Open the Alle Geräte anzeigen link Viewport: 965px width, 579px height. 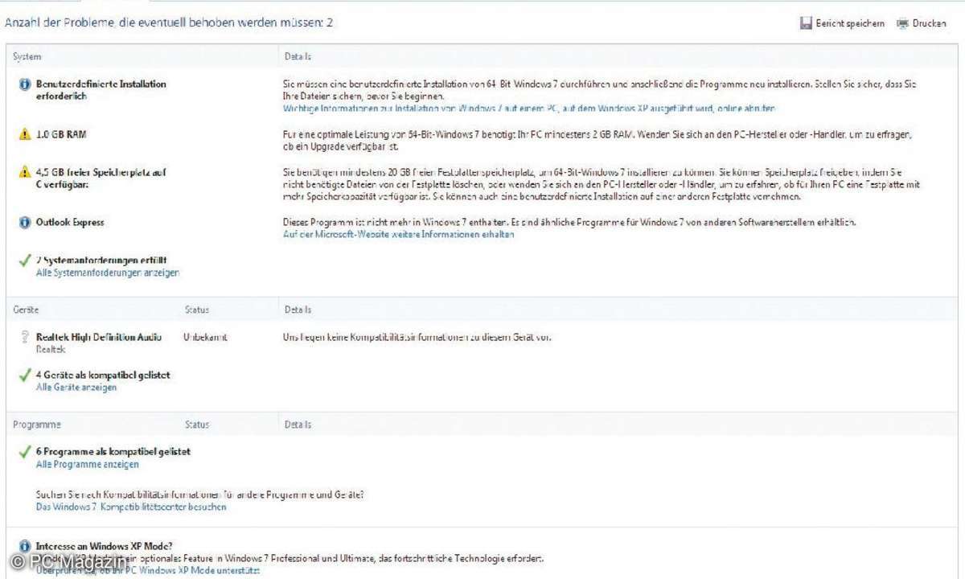(x=76, y=387)
